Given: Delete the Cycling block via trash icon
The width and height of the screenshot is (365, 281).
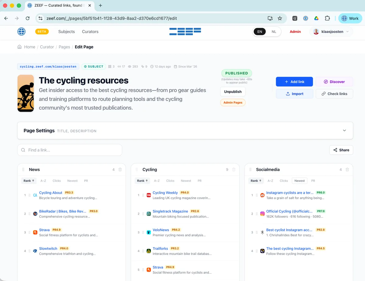Looking at the screenshot, I should tap(234, 170).
